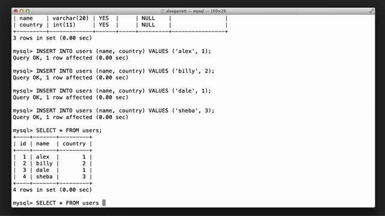The height and width of the screenshot is (216, 385).
Task: Click id value '4' in the result table
Action: [x=24, y=176]
